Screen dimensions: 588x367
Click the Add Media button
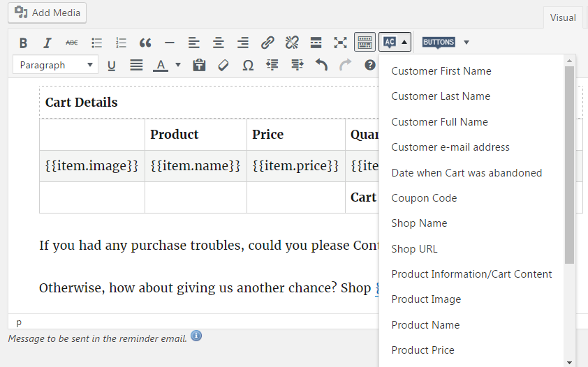(x=47, y=13)
